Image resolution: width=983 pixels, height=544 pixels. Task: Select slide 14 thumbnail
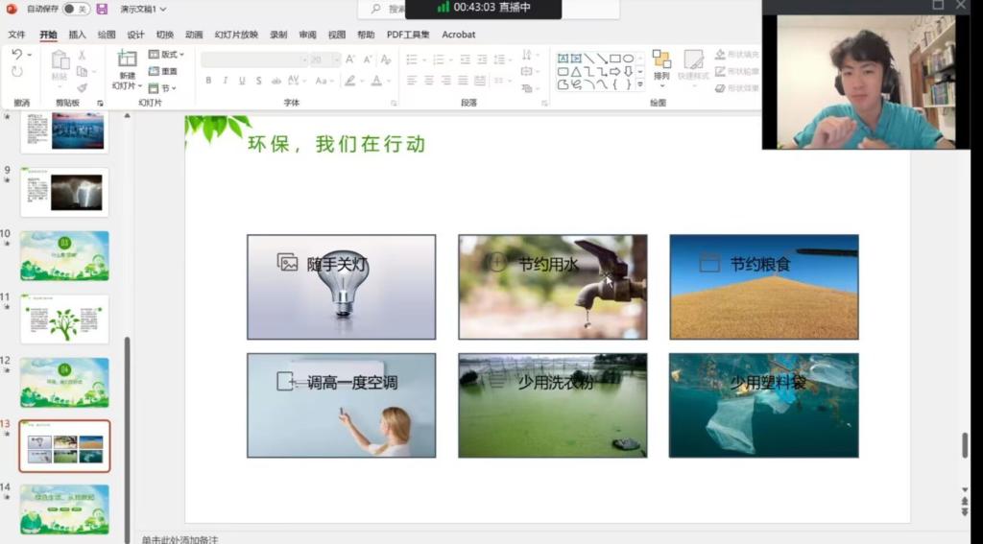[x=64, y=509]
